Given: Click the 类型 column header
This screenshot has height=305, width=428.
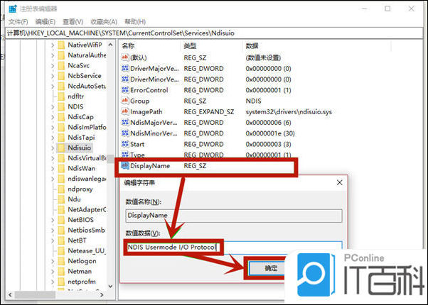Looking at the screenshot, I should [190, 46].
